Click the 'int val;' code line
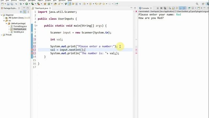This screenshot has height=118, width=209. pyautogui.click(x=56, y=39)
